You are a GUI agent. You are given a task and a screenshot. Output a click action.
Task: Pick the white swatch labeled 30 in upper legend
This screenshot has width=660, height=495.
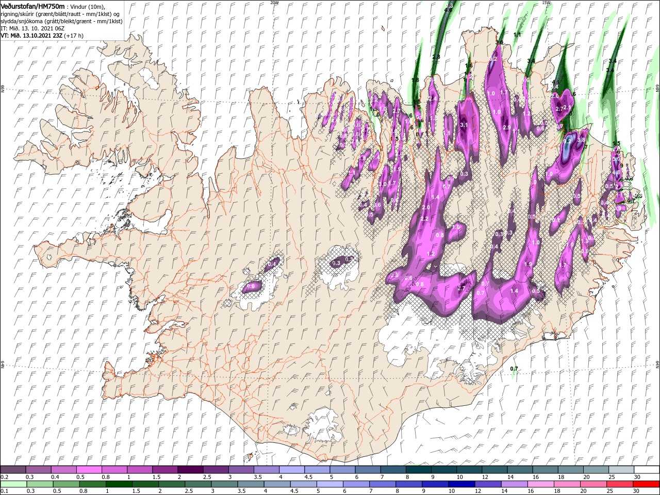pyautogui.click(x=646, y=470)
